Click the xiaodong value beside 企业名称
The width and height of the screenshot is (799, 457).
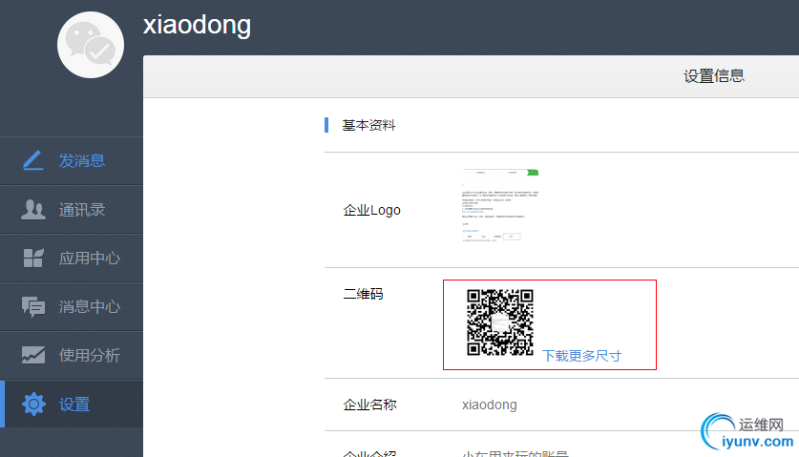pos(489,405)
